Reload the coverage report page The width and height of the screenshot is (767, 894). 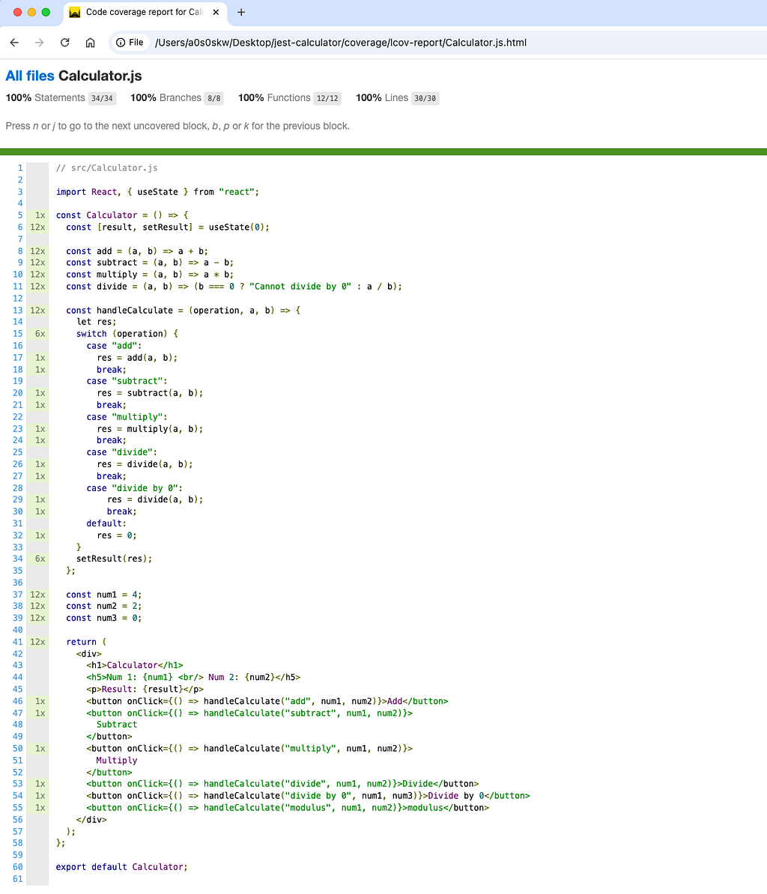coord(65,43)
